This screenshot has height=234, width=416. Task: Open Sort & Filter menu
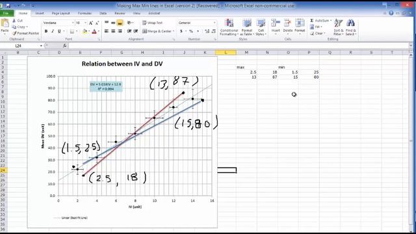click(338, 27)
